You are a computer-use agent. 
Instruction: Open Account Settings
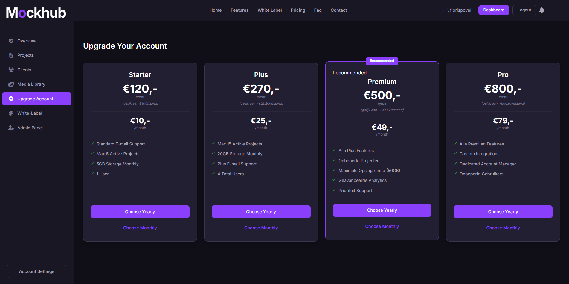coord(36,271)
